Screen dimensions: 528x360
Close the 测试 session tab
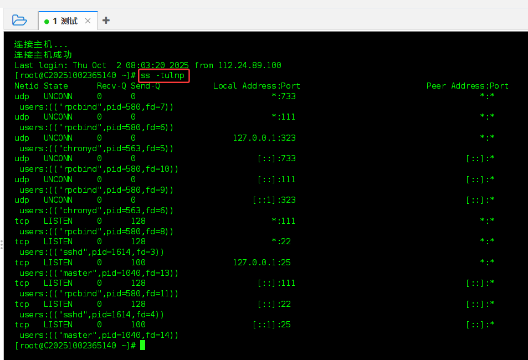(x=88, y=21)
